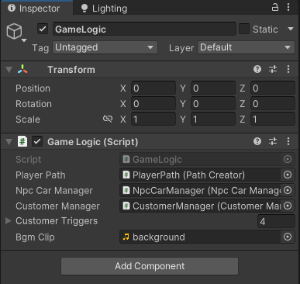Open object picker for Bgm Clip
The image size is (300, 284).
coord(288,237)
